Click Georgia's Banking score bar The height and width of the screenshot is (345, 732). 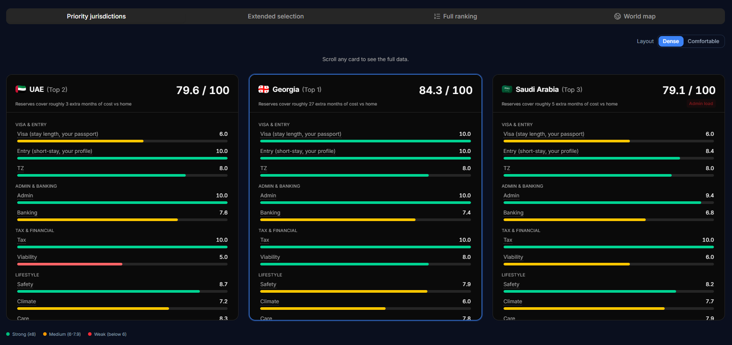pyautogui.click(x=365, y=220)
